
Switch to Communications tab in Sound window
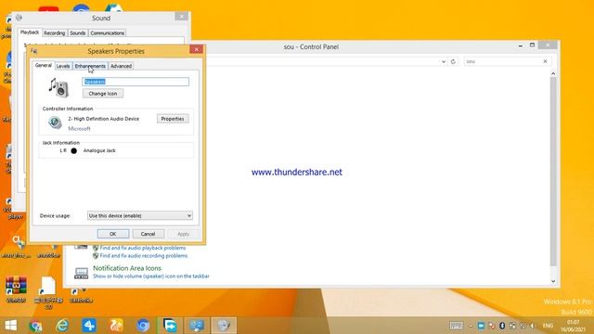(108, 33)
